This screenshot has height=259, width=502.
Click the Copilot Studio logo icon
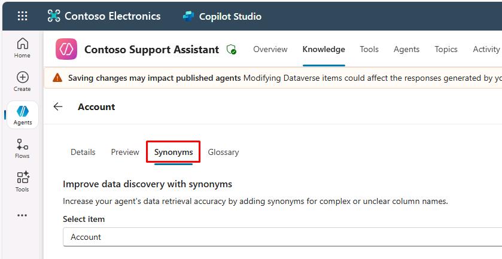click(x=189, y=16)
